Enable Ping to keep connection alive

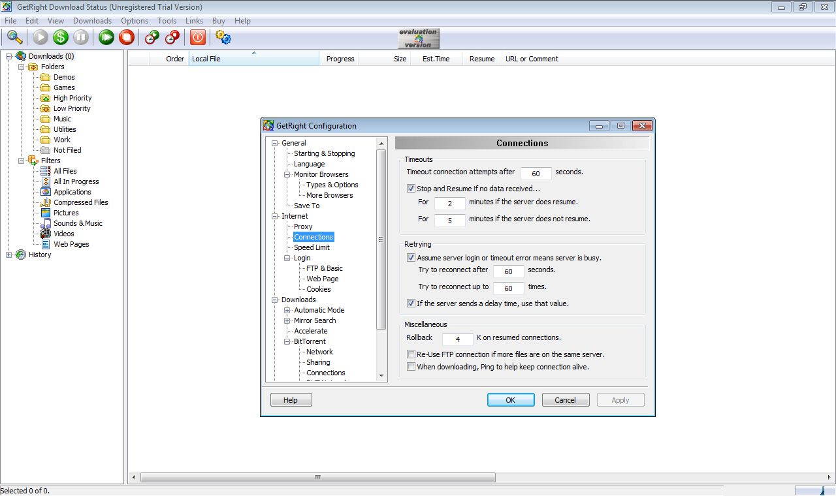411,367
